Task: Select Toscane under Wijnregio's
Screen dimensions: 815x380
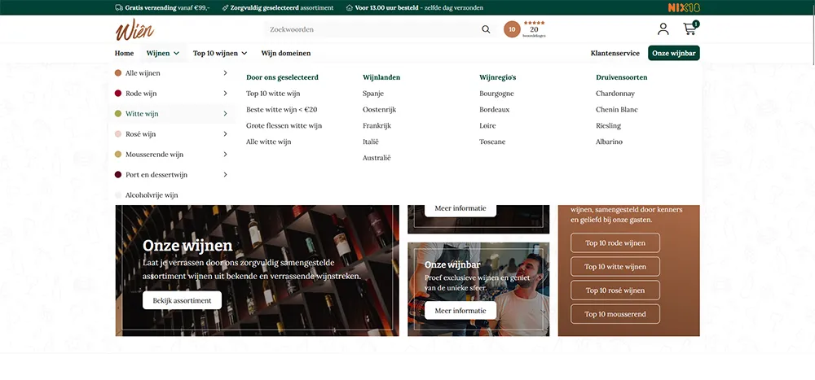Action: [492, 142]
